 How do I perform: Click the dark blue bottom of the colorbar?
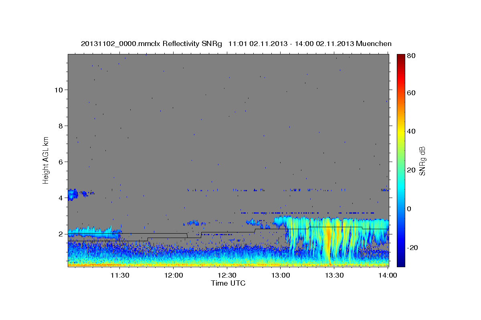[x=400, y=262]
